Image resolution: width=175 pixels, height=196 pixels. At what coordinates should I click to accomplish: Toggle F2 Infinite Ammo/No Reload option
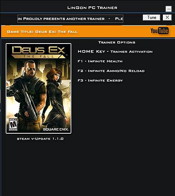(111, 71)
